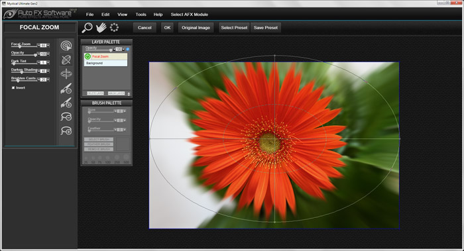Open the Select Preset button

coord(234,28)
